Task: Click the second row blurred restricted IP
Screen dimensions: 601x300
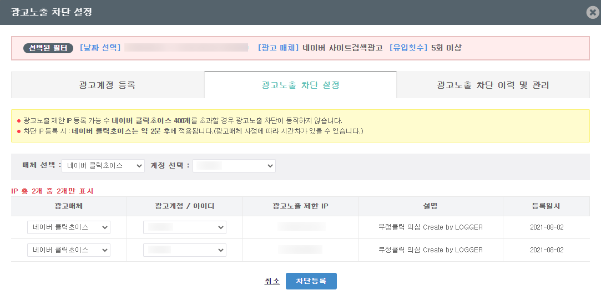Action: (x=300, y=250)
